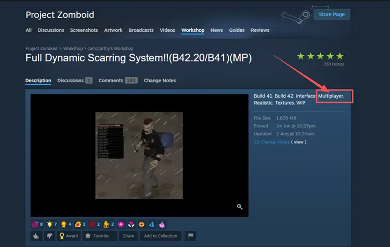Click the heart in hands award icon
The width and height of the screenshot is (390, 247).
coord(131,224)
